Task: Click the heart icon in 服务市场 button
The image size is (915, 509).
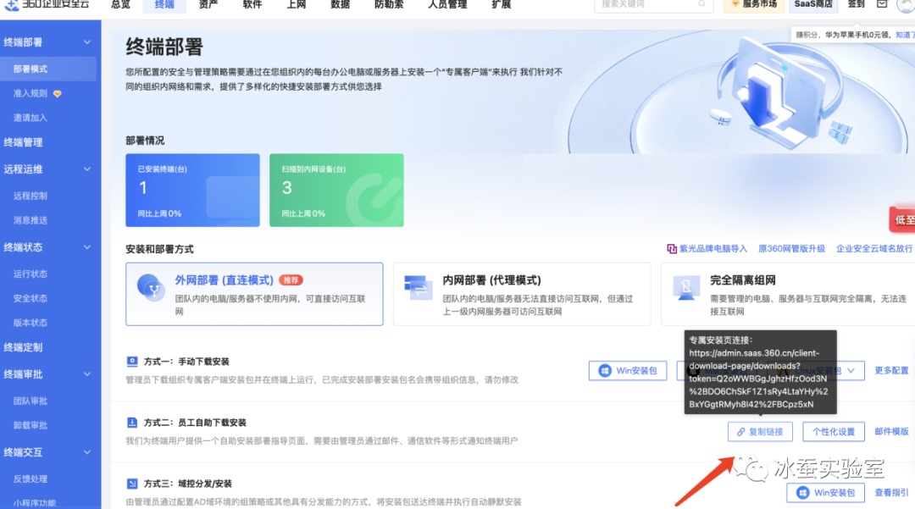Action: point(735,4)
